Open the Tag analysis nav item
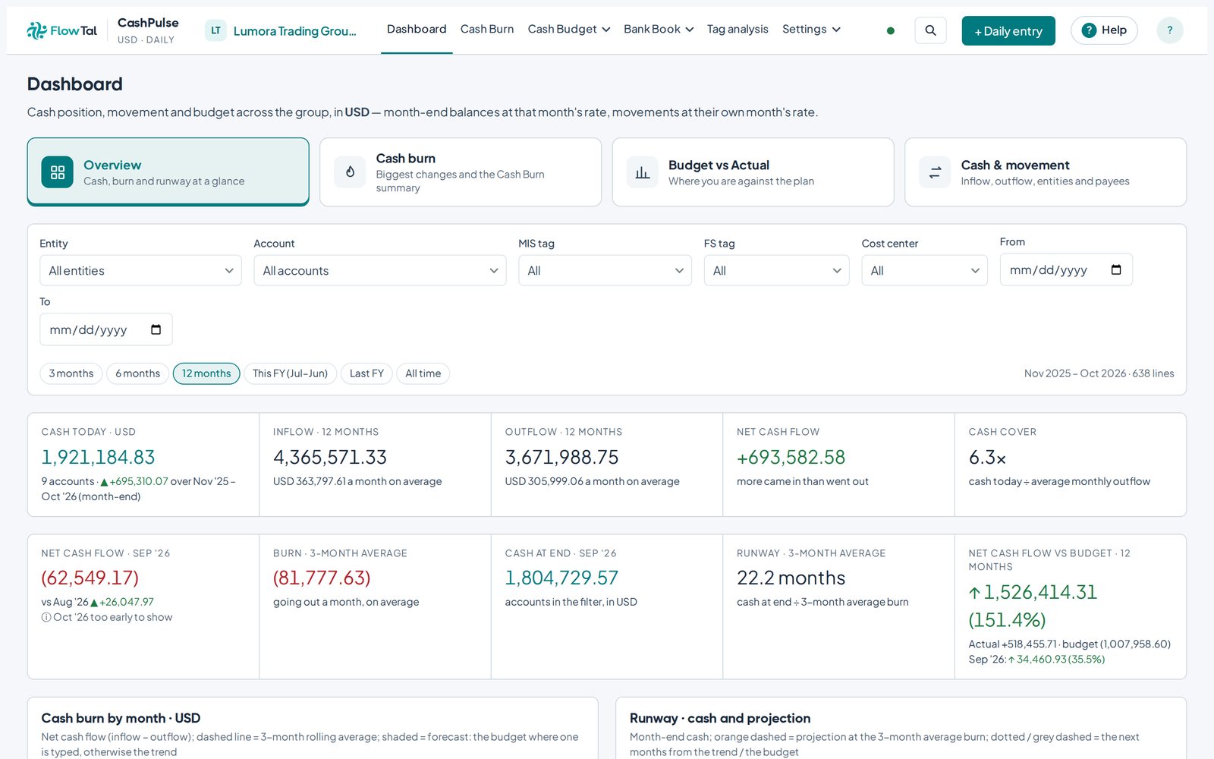This screenshot has height=759, width=1214. 738,29
